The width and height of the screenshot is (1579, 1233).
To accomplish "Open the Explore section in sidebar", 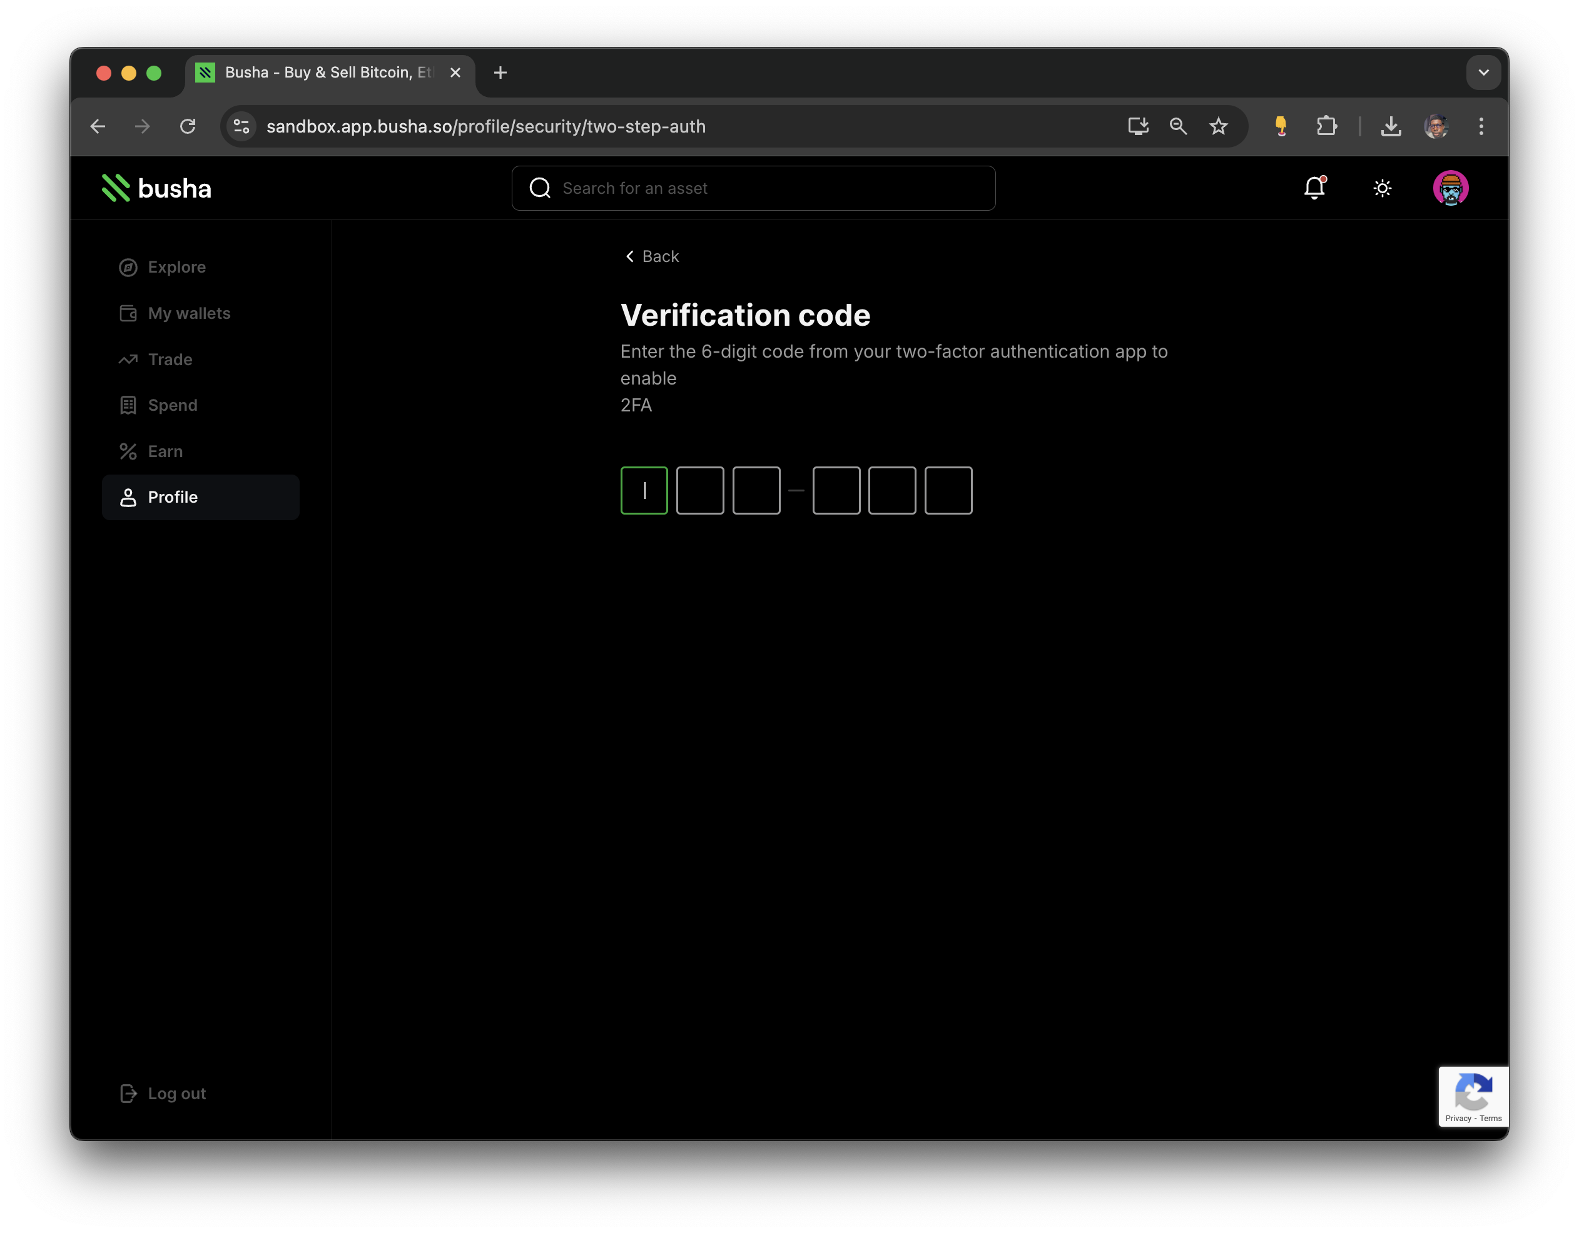I will tap(176, 266).
